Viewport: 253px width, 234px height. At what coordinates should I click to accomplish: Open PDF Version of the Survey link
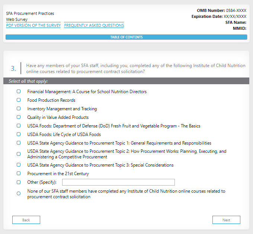[x=33, y=25]
